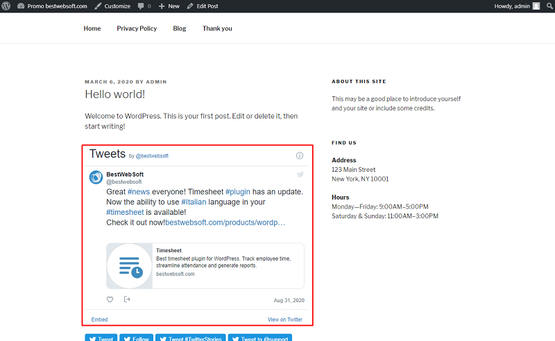Click the 123 Main Street address text
The height and width of the screenshot is (341, 555).
[x=353, y=170]
